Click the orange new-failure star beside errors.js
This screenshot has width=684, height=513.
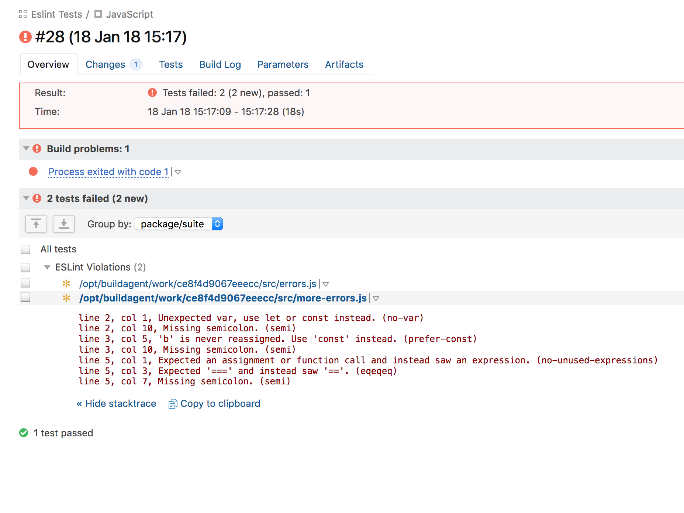point(66,283)
